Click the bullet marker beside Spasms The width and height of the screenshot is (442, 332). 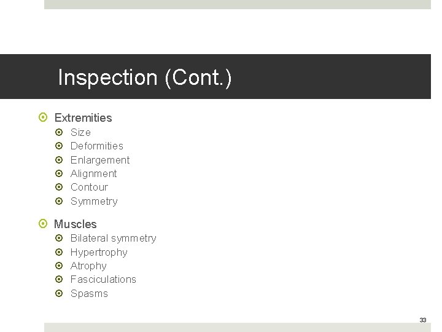(59, 294)
